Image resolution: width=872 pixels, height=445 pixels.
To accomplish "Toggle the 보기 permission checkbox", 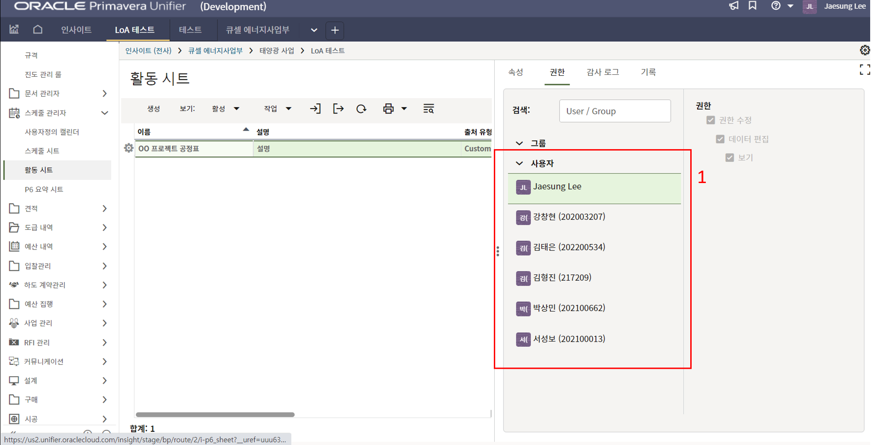I will tap(730, 158).
